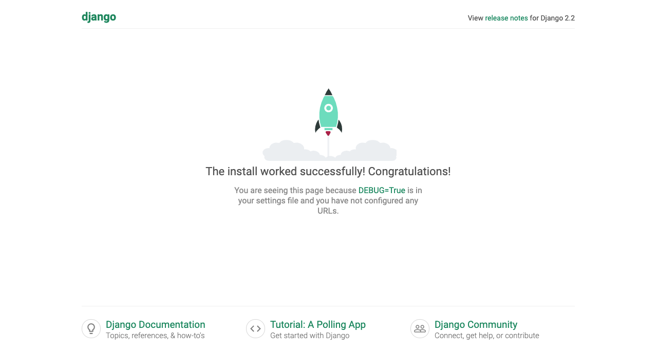Screen dimensions: 657x353
Task: Select the Django Community people icon
Action: (419, 328)
